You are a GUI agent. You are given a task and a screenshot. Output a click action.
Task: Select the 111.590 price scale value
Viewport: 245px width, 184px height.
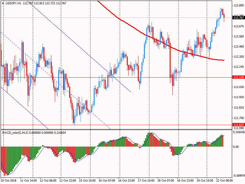(x=239, y=128)
